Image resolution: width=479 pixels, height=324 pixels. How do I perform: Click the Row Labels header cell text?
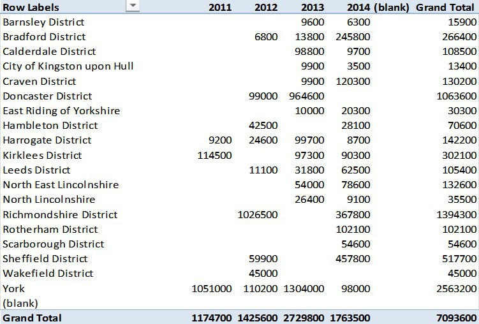click(x=31, y=7)
